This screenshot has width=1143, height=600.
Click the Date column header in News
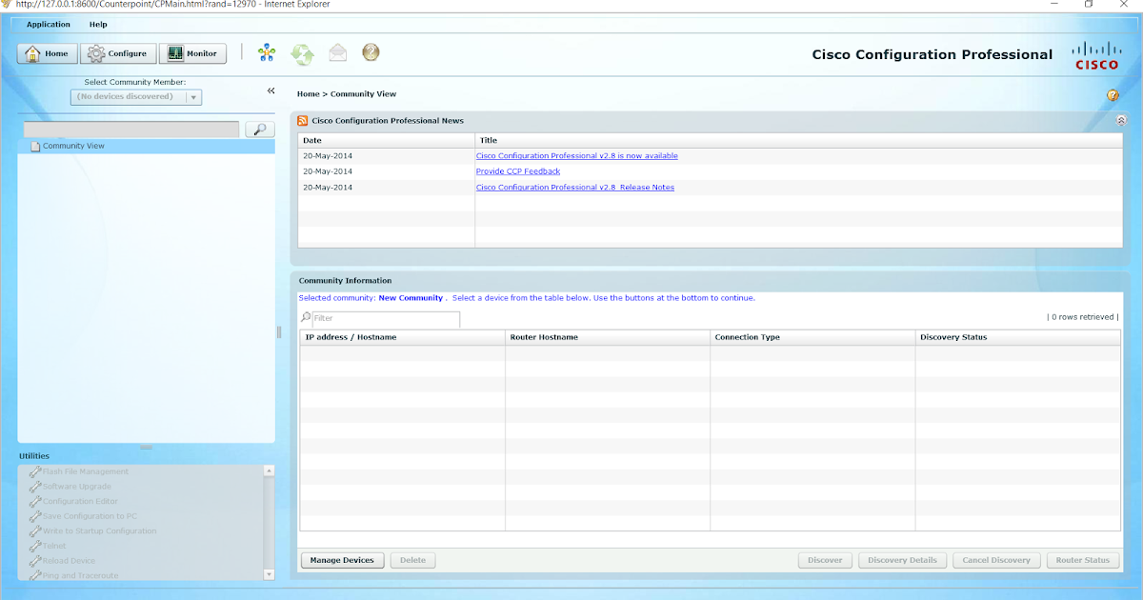(387, 140)
